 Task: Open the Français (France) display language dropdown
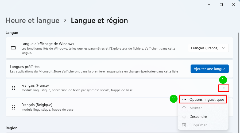(208, 48)
